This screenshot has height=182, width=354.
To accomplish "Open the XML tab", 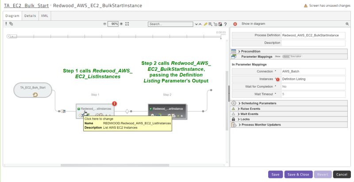I will click(45, 16).
